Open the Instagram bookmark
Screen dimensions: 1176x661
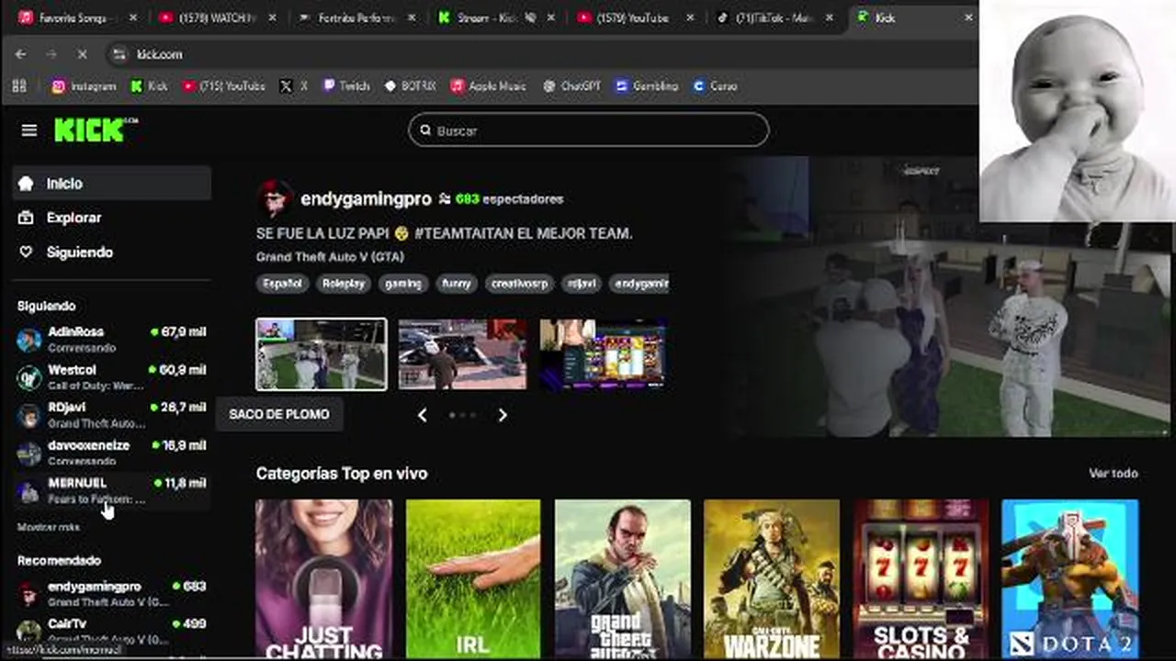tap(84, 85)
